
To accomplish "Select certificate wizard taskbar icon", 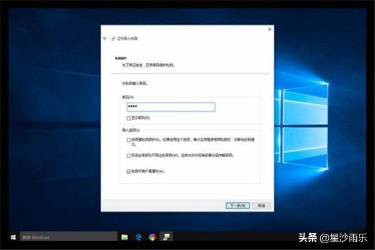I will click(x=166, y=237).
